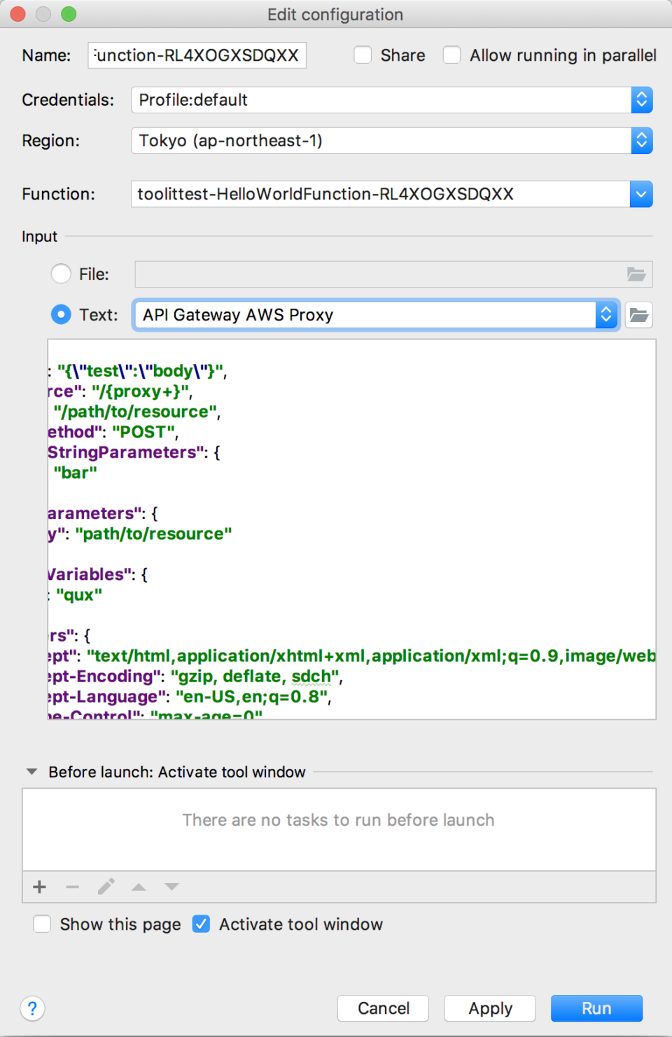The image size is (672, 1037).
Task: Move before-launch task down arrow
Action: [x=171, y=887]
